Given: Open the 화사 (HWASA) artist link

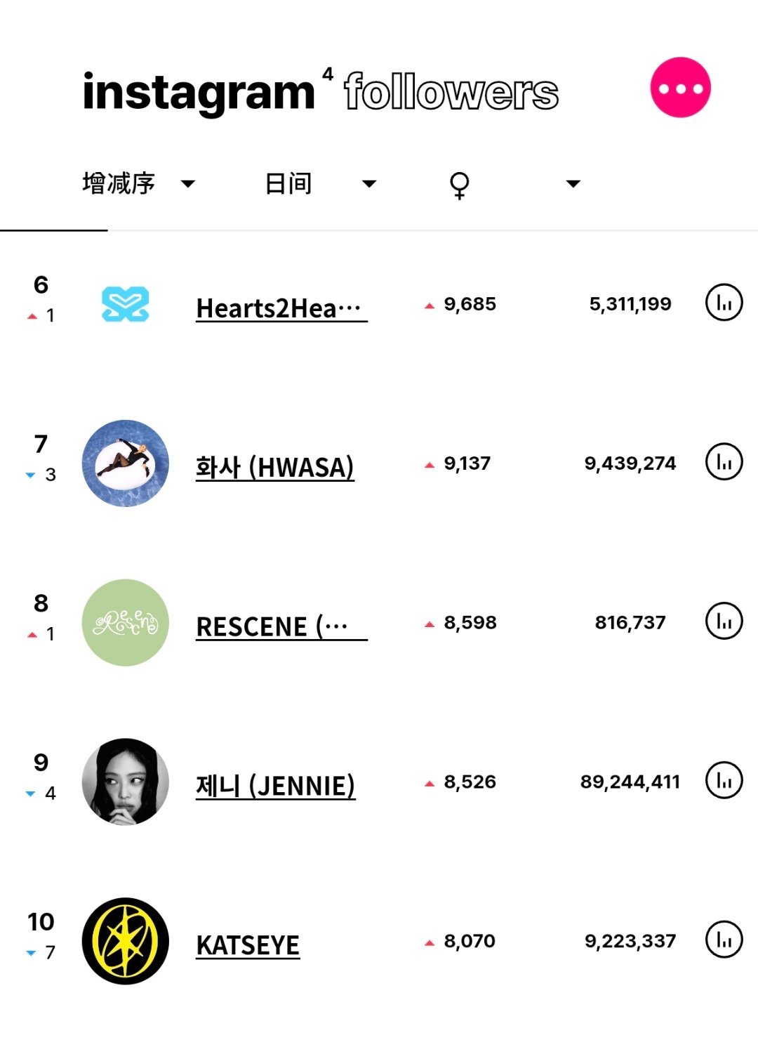Looking at the screenshot, I should coord(275,467).
